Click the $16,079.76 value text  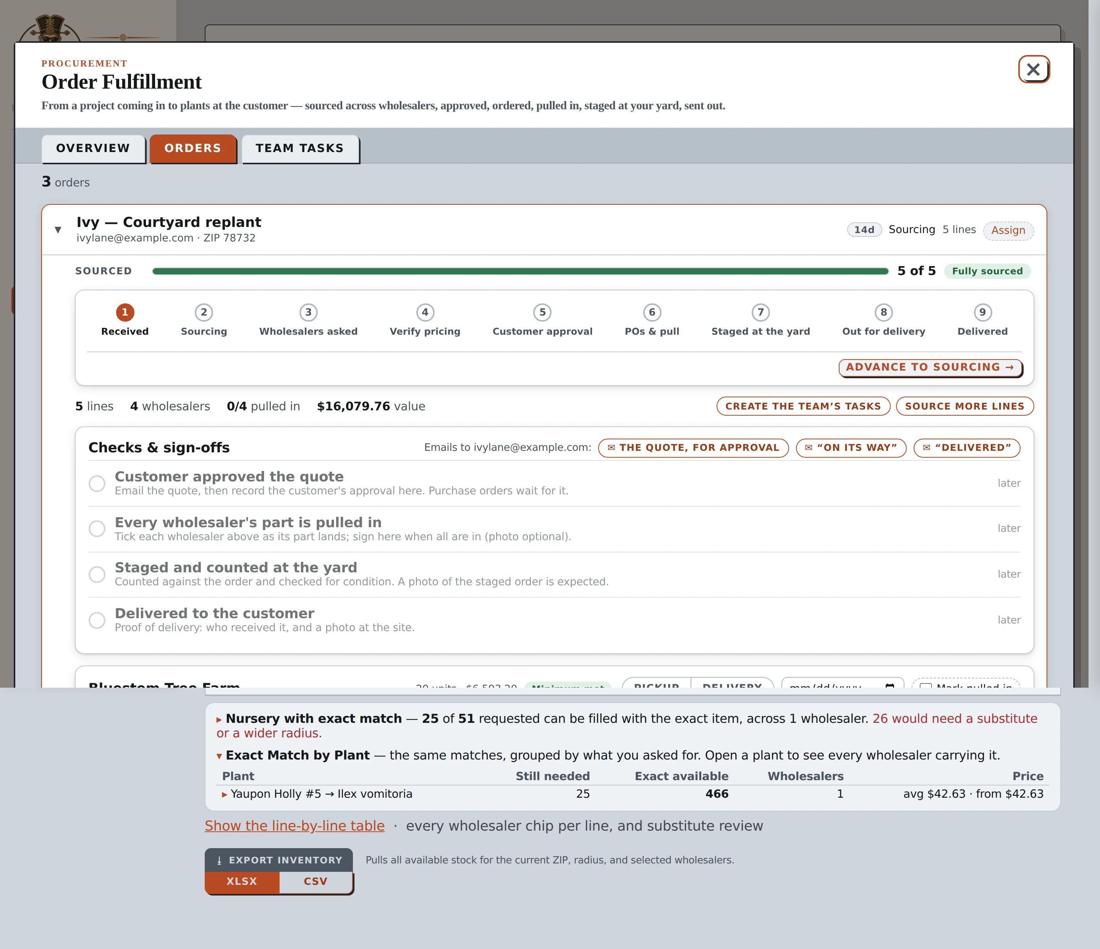click(371, 406)
